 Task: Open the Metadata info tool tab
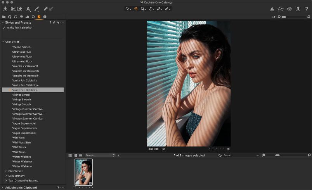(x=45, y=17)
